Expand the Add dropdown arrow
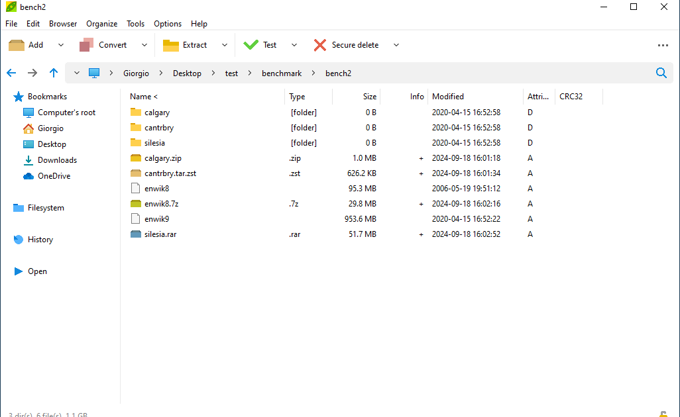Image resolution: width=680 pixels, height=417 pixels. (x=61, y=45)
